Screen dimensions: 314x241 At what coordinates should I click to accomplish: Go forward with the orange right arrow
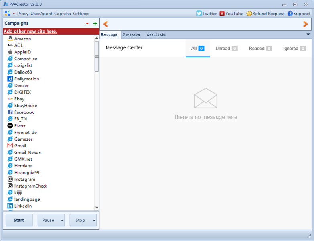point(306,24)
